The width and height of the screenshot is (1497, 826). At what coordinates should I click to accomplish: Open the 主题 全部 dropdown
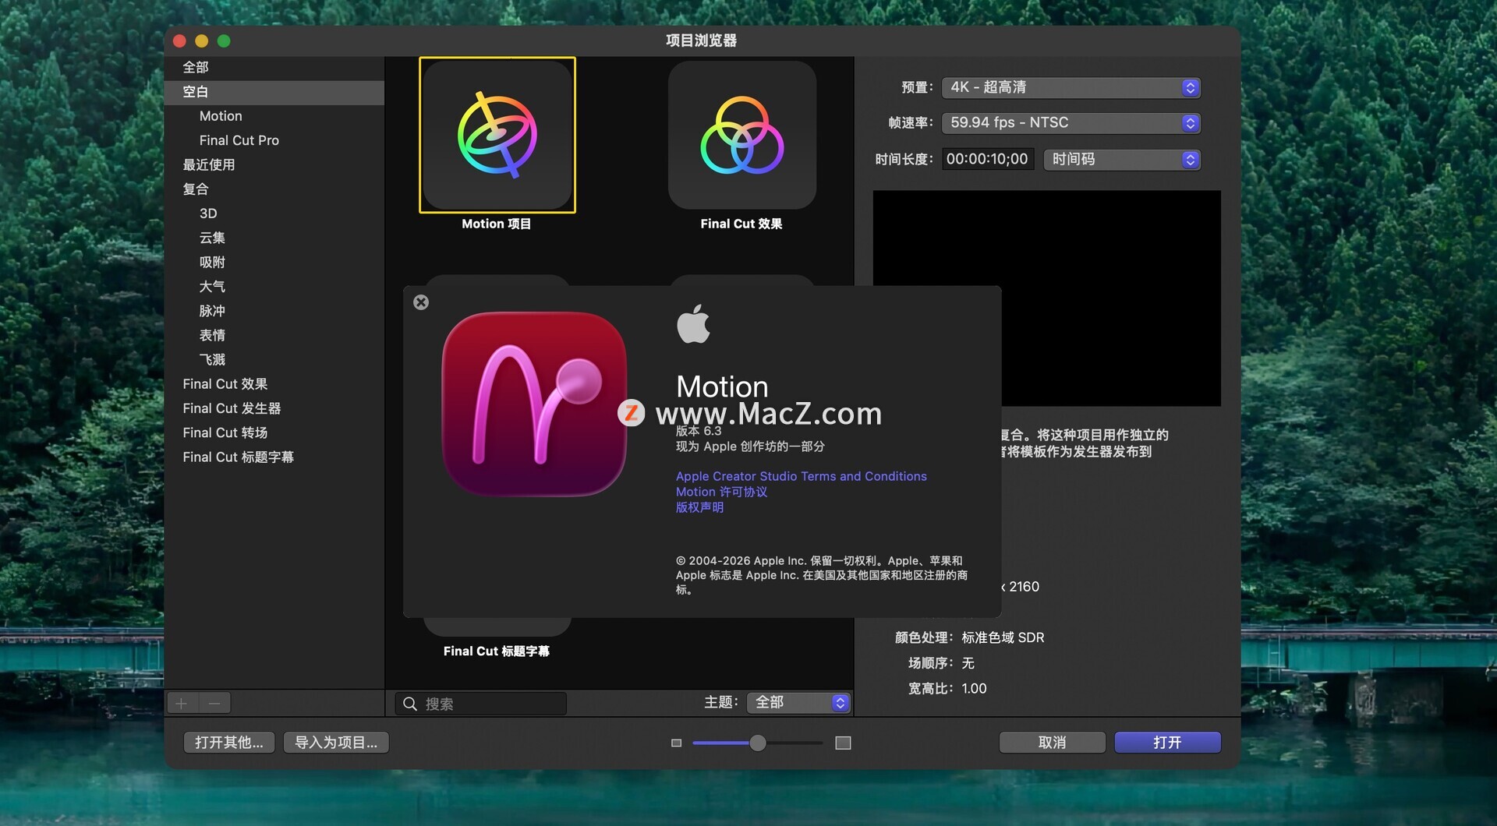coord(798,703)
